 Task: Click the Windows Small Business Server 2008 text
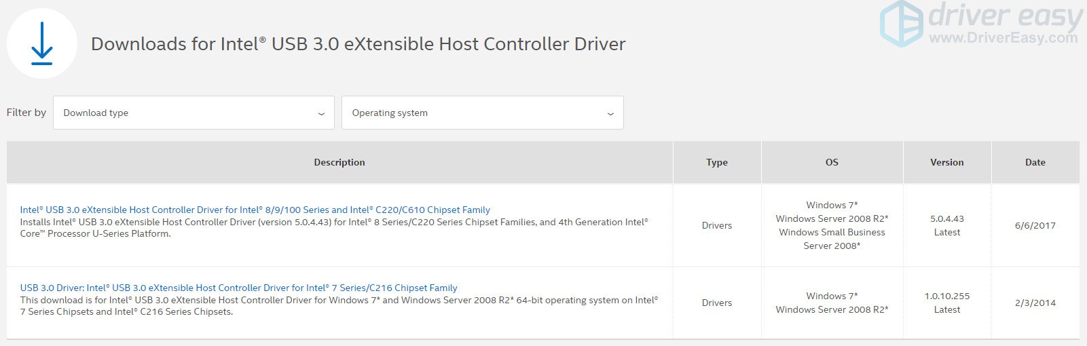(x=832, y=239)
